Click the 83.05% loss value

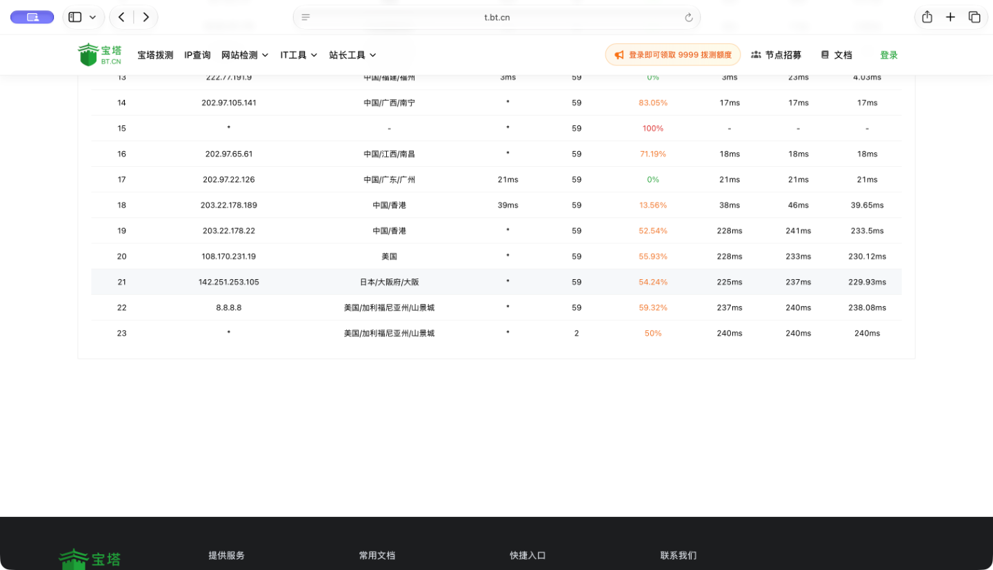pos(653,103)
